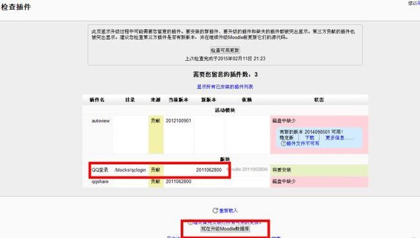Image resolution: width=420 pixels, height=238 pixels.
Task: Click the 当前版本 column header
Action: [x=178, y=100]
